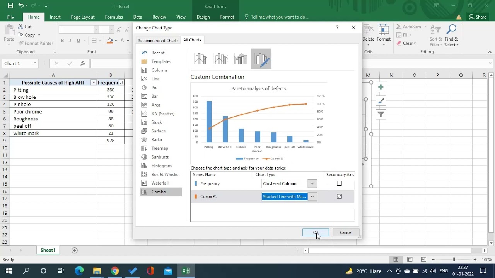
Task: Choose the Pie chart category
Action: pos(154,88)
